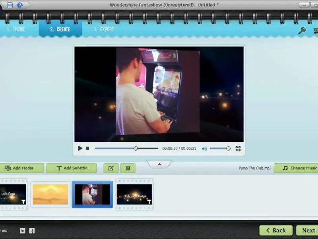Select the 2. Create step tab

tap(60, 29)
